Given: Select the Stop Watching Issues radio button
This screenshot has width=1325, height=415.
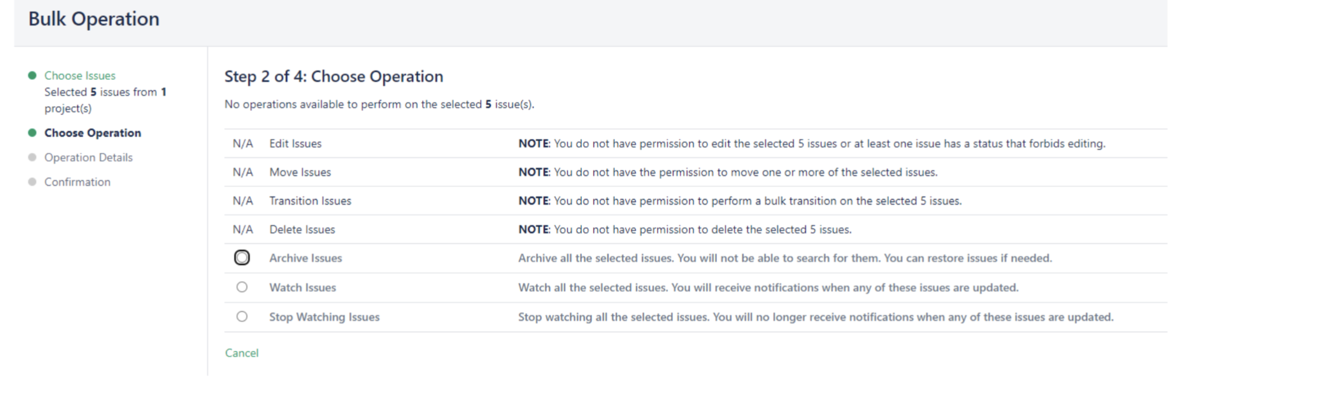Looking at the screenshot, I should (x=242, y=316).
